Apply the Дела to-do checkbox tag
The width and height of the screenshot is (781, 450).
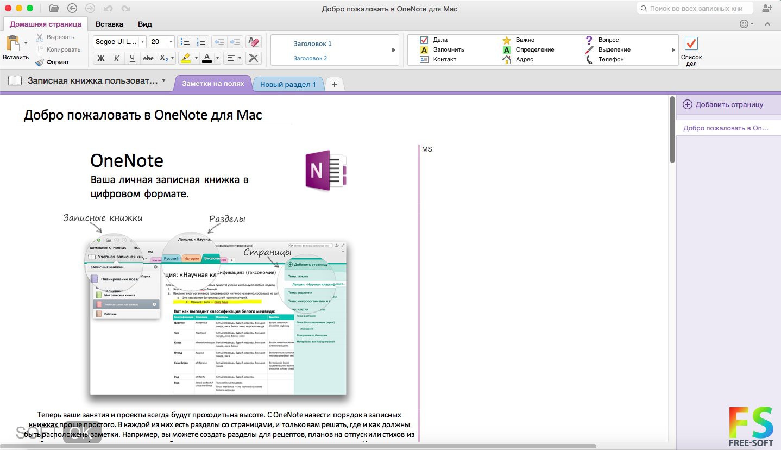pyautogui.click(x=433, y=40)
